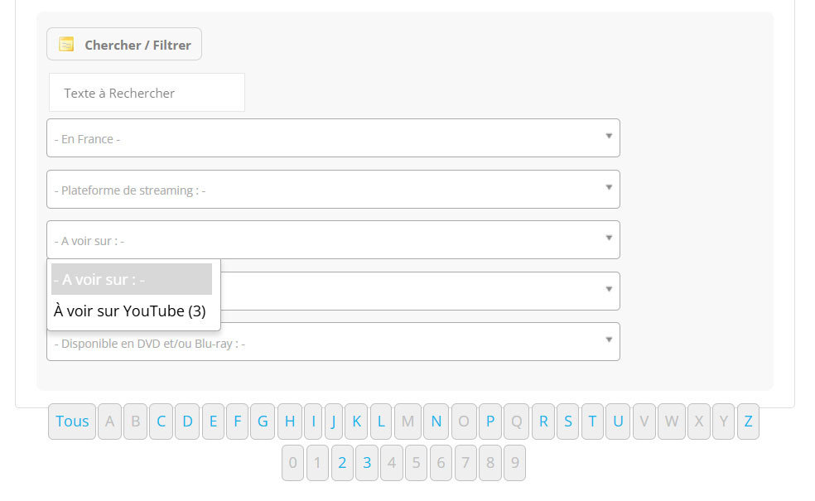Image resolution: width=815 pixels, height=501 pixels.
Task: Filter titles by letter N
Action: click(x=436, y=422)
